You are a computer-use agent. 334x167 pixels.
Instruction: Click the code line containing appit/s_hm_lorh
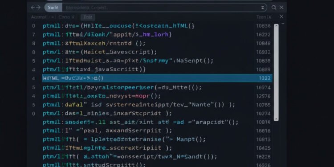pyautogui.click(x=107, y=34)
